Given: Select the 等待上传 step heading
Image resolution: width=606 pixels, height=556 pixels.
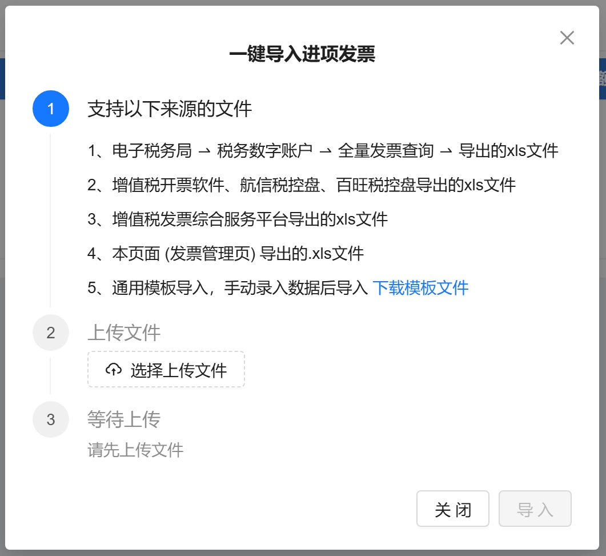Looking at the screenshot, I should pos(124,419).
